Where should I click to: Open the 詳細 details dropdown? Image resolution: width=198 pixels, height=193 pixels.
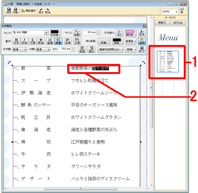point(131,49)
